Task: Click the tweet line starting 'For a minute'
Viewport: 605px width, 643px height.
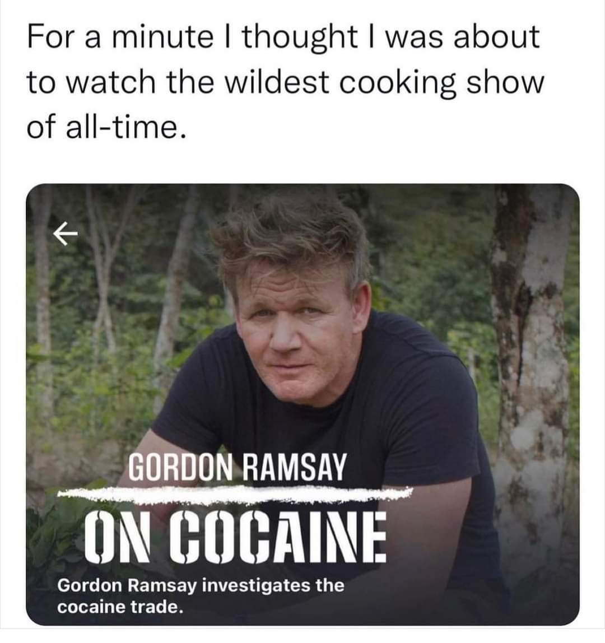Action: (x=283, y=37)
